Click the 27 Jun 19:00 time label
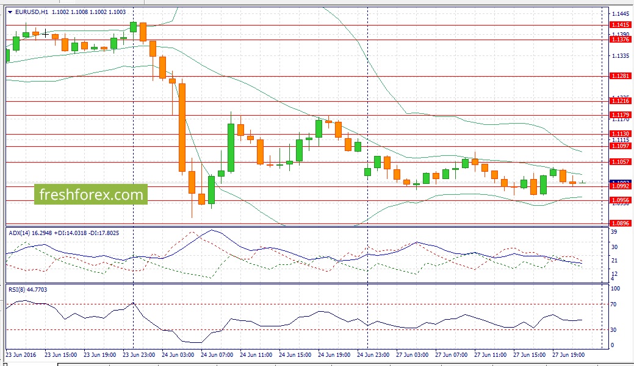634x366 pixels. pos(568,354)
